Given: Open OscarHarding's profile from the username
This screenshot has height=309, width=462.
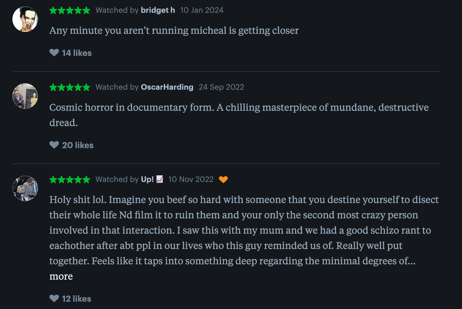Looking at the screenshot, I should (167, 87).
